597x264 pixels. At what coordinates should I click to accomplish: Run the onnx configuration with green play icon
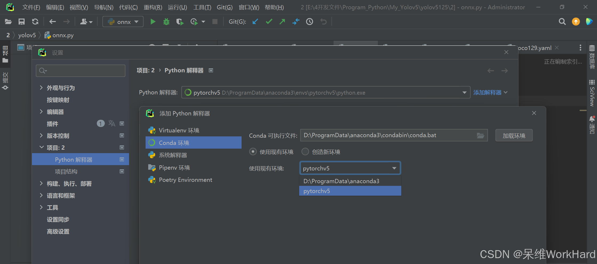(153, 22)
